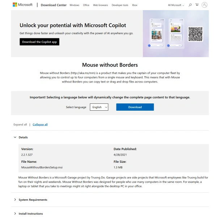Viewport: 217px width, 217px height.
Task: Open the Windows menu item
Action: point(75,5)
